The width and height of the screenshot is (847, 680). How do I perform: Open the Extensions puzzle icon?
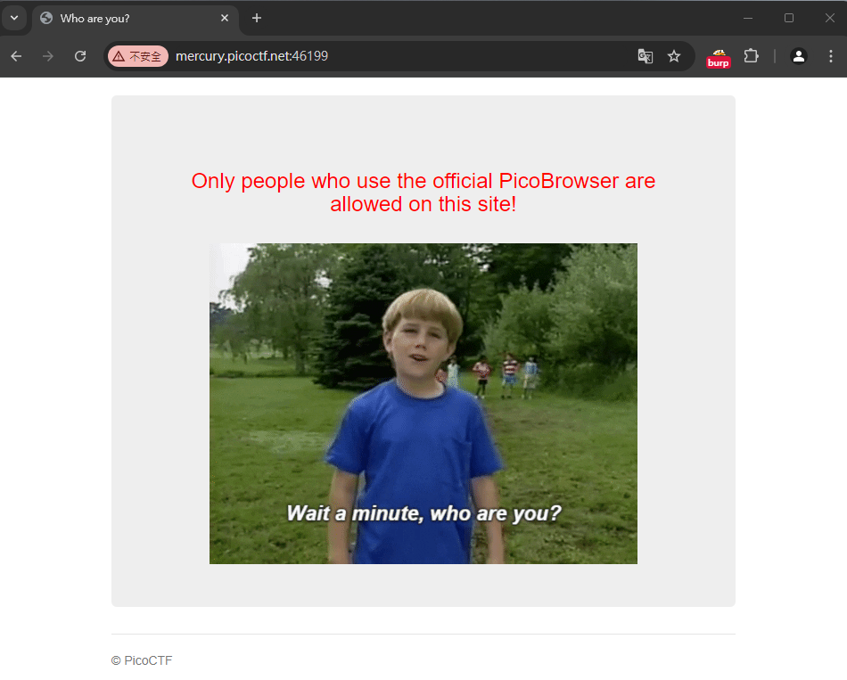coord(751,55)
